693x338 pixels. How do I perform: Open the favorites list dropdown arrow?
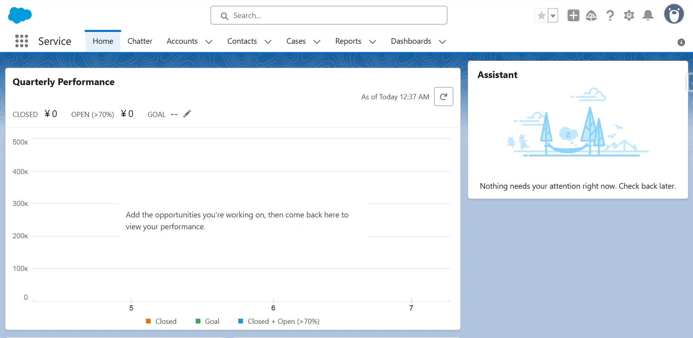pos(553,16)
